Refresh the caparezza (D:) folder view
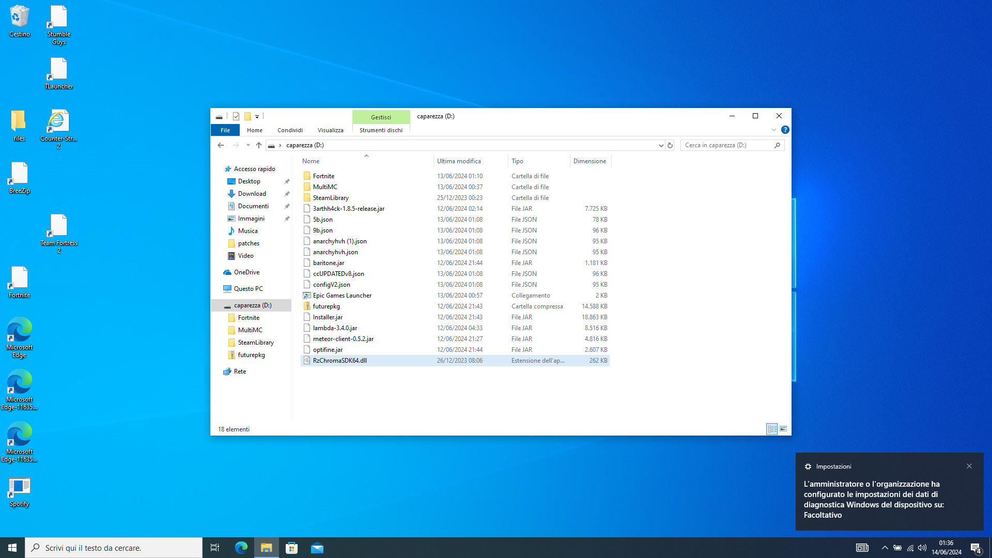The image size is (992, 558). (670, 145)
